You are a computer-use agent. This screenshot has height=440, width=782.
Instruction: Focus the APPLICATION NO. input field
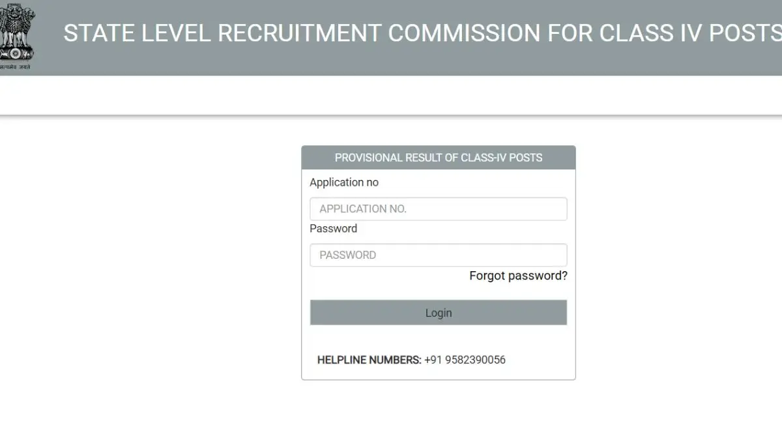tap(438, 209)
